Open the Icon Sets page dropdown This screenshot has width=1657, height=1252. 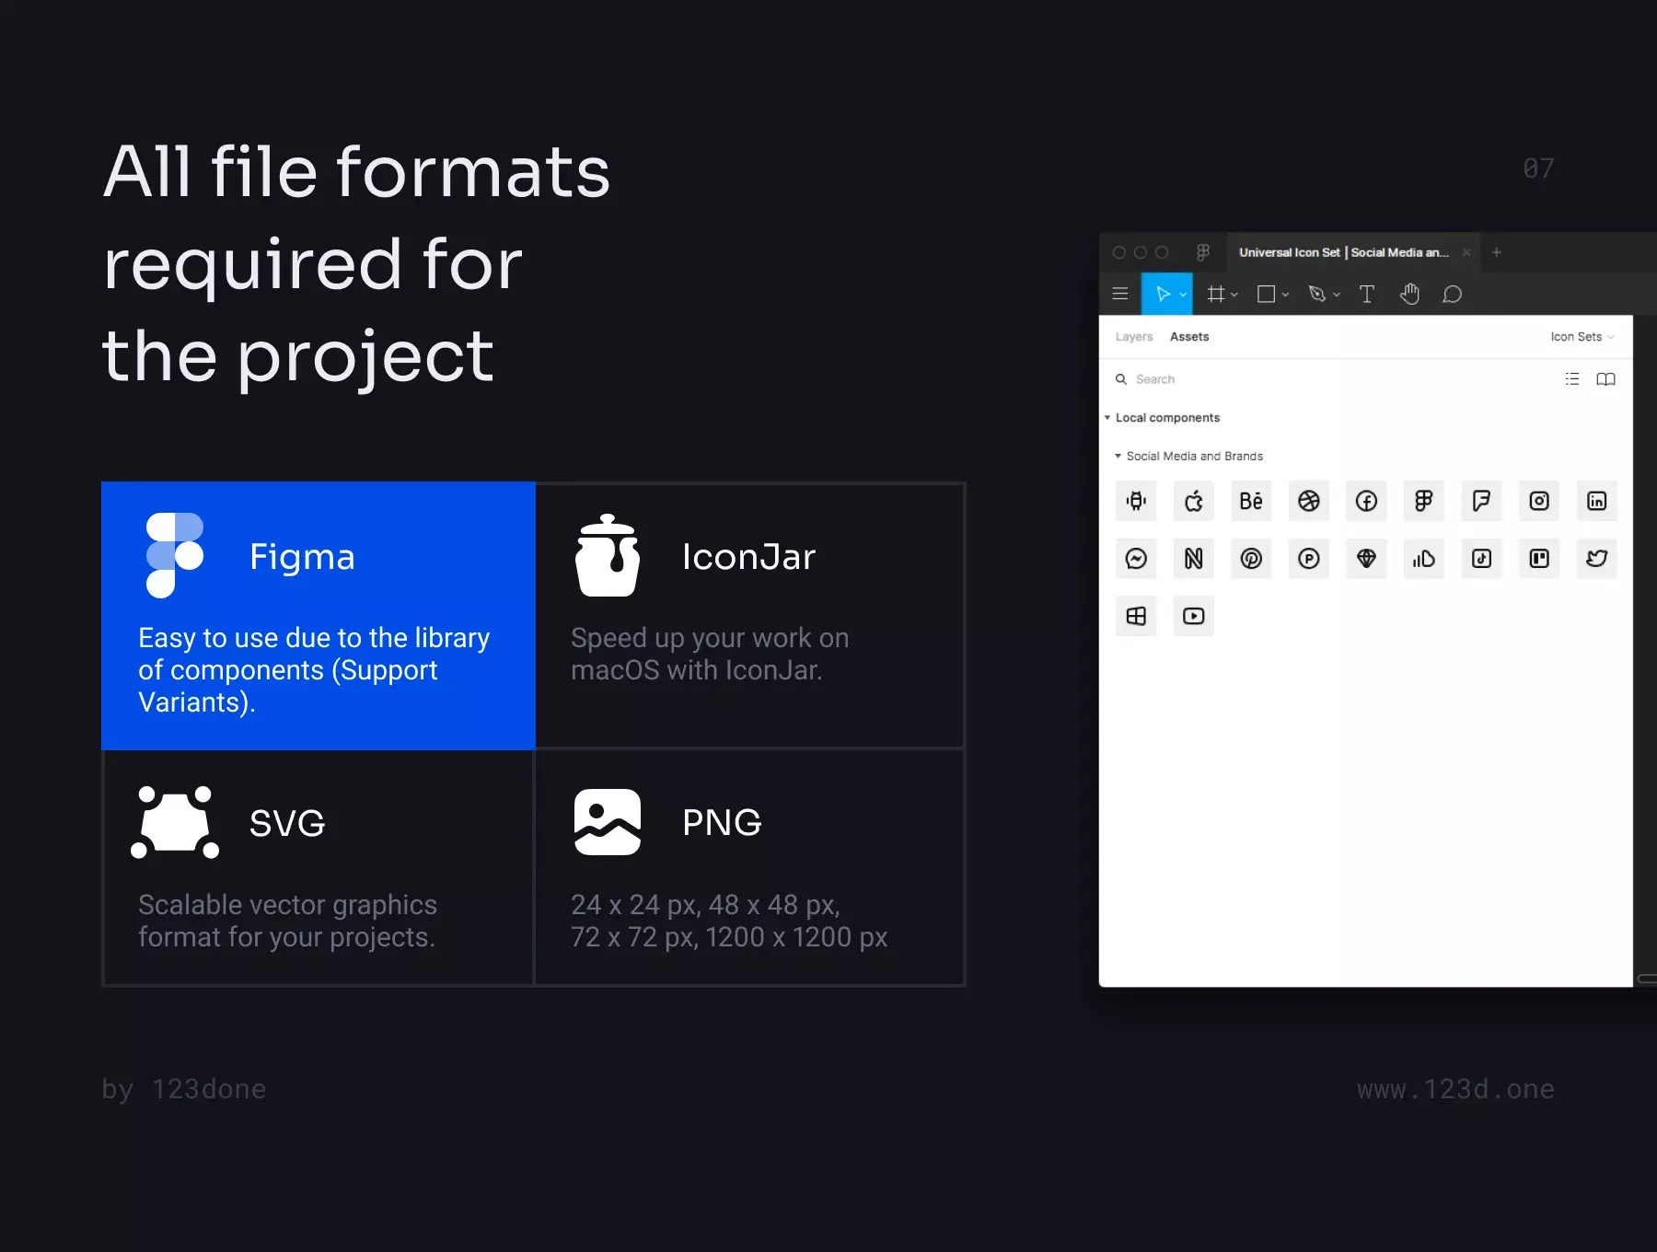[1582, 337]
